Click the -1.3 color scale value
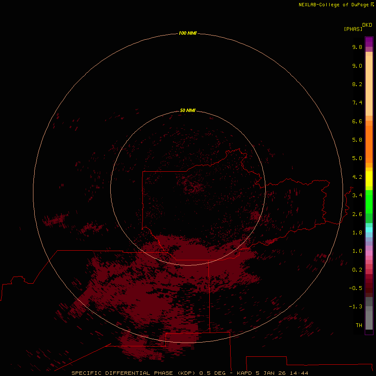Image resolution: width=376 pixels, height=376 pixels. click(356, 307)
